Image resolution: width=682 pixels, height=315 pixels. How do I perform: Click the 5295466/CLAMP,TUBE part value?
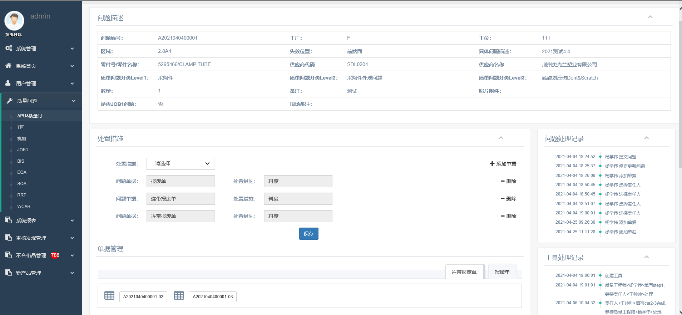[x=184, y=64]
